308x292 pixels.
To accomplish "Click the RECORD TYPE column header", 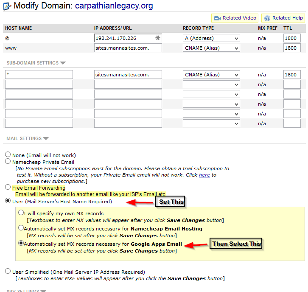I will [198, 28].
